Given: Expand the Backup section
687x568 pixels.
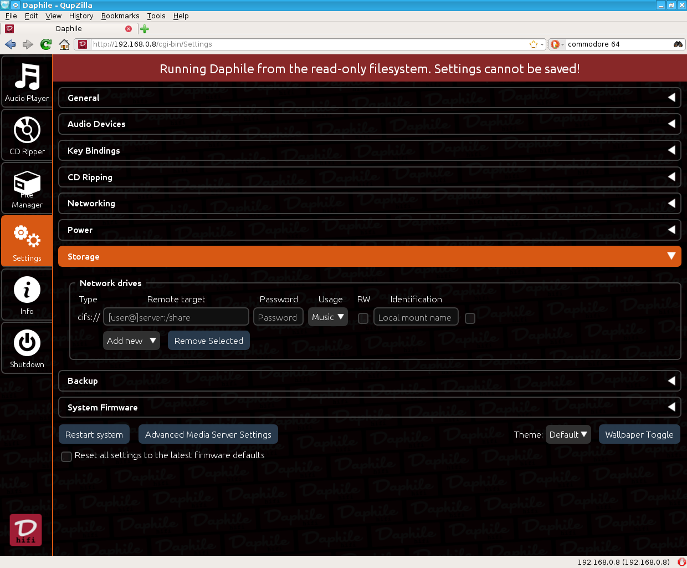Looking at the screenshot, I should (x=370, y=381).
